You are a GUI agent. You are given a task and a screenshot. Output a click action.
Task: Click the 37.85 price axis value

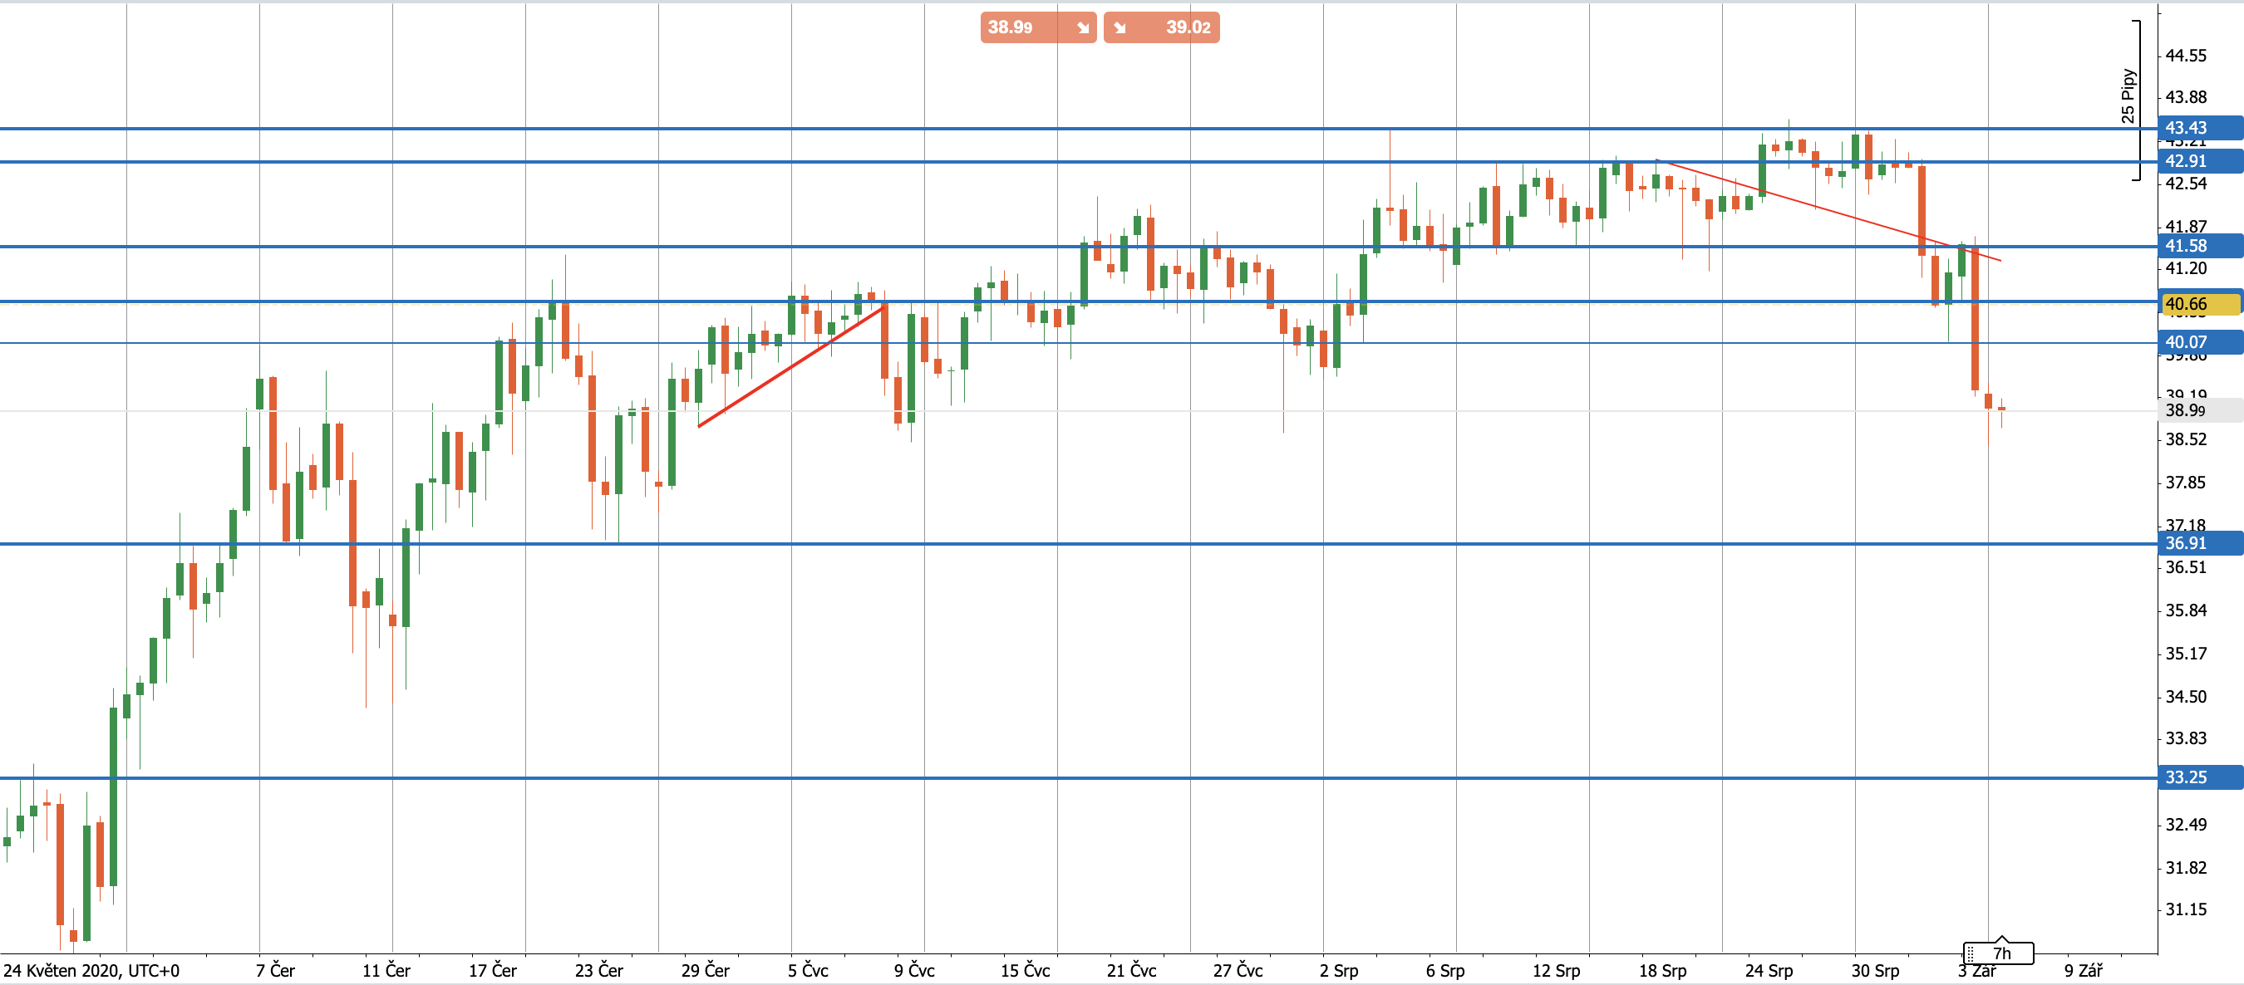tap(2186, 483)
